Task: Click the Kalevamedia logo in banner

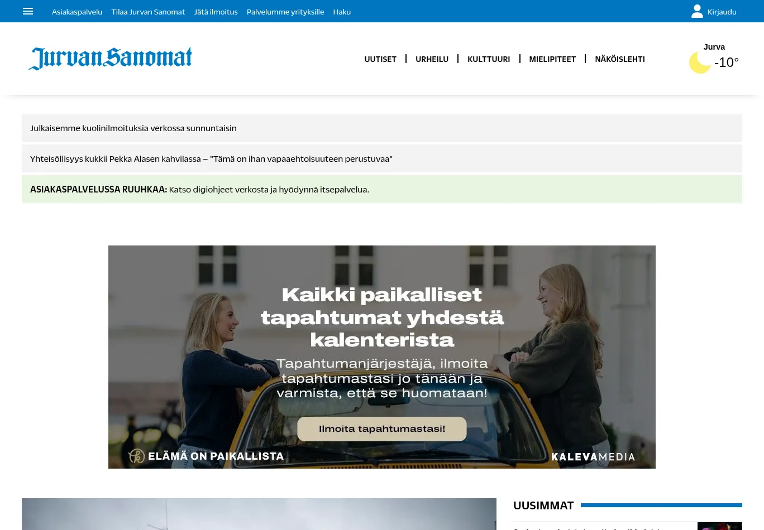Action: coord(593,457)
